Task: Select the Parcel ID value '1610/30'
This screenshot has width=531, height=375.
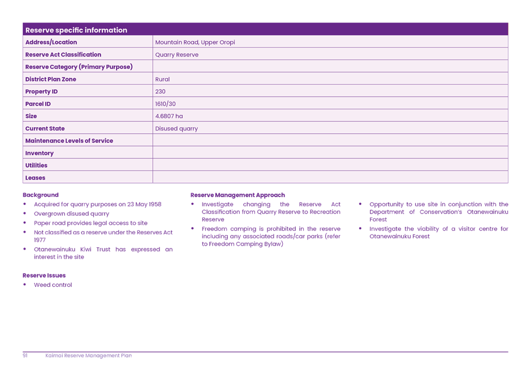Action: pyautogui.click(x=165, y=104)
